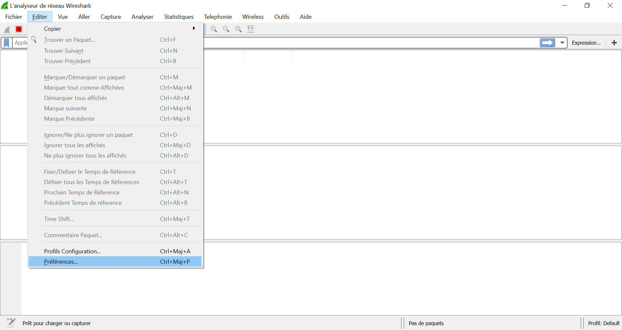622x330 pixels.
Task: Add a filter button with plus icon
Action: click(x=614, y=43)
